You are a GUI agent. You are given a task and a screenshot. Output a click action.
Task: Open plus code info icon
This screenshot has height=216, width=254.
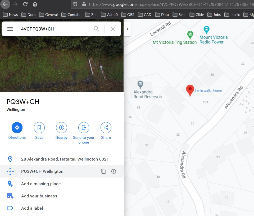click(114, 171)
